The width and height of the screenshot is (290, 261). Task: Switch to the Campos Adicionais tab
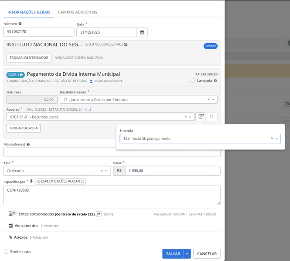(78, 12)
